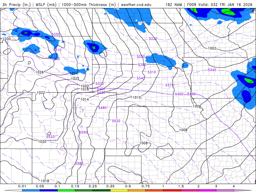This screenshot has height=192, width=256.
Task: Click the 0.01 legend value label
Action: coord(22,186)
